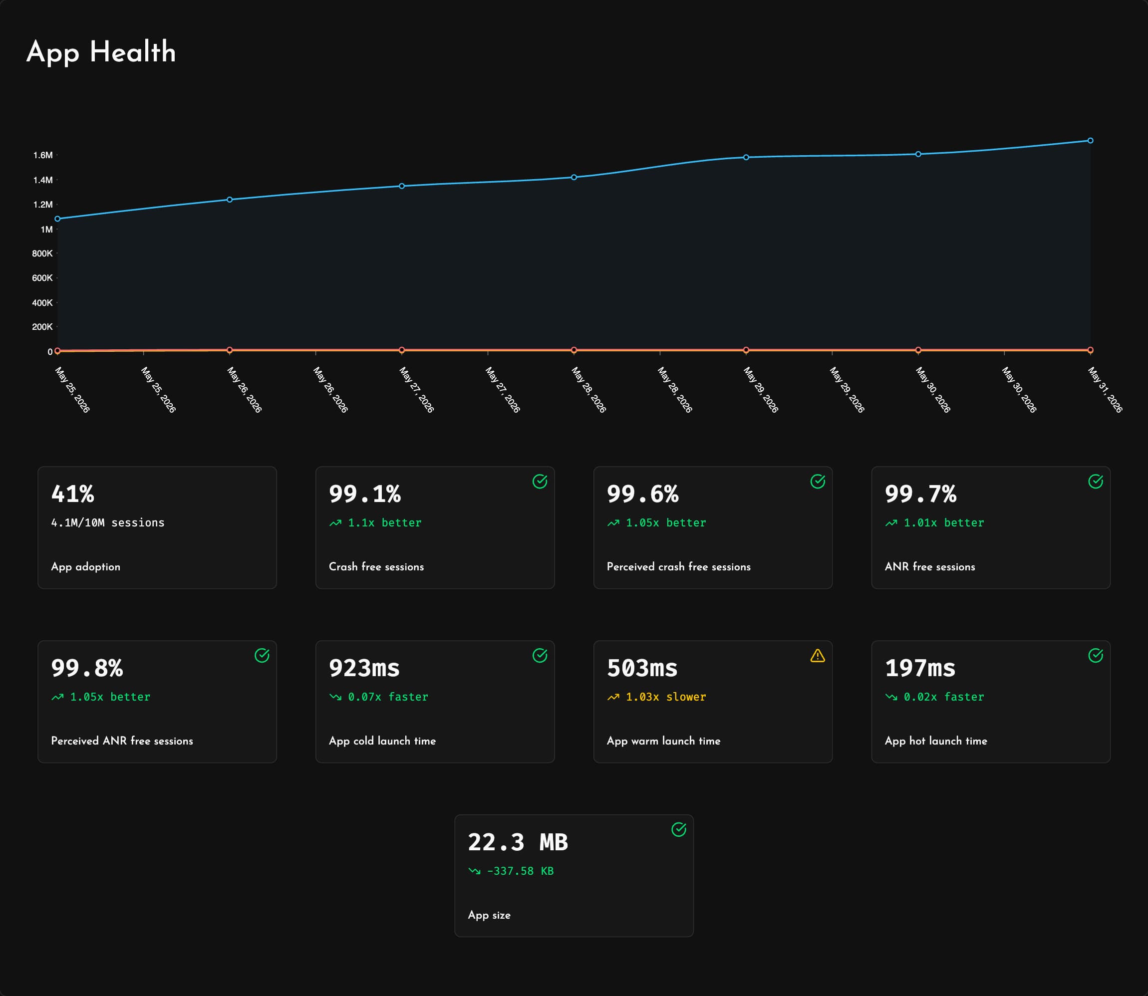Click the blue data point above the first May 27, 2026 label
The width and height of the screenshot is (1148, 996).
pyautogui.click(x=401, y=186)
